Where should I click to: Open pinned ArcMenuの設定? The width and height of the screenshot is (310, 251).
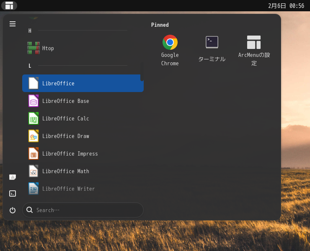coord(254,50)
